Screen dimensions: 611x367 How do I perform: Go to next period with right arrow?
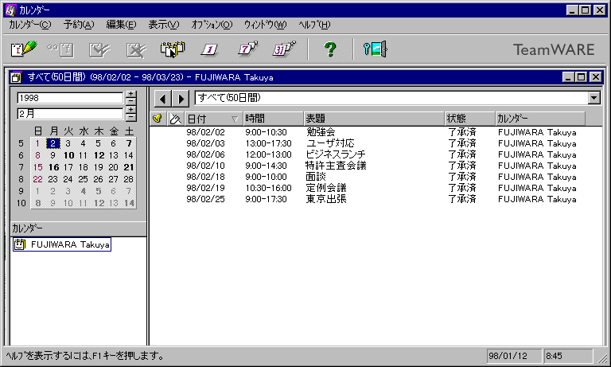(181, 99)
